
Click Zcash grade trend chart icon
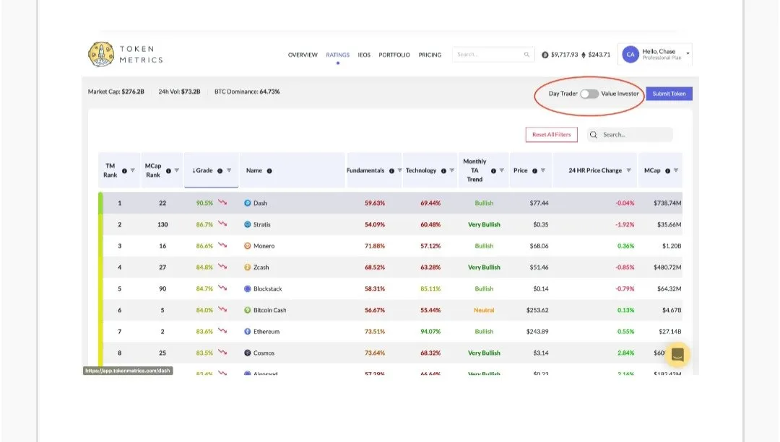pyautogui.click(x=222, y=267)
